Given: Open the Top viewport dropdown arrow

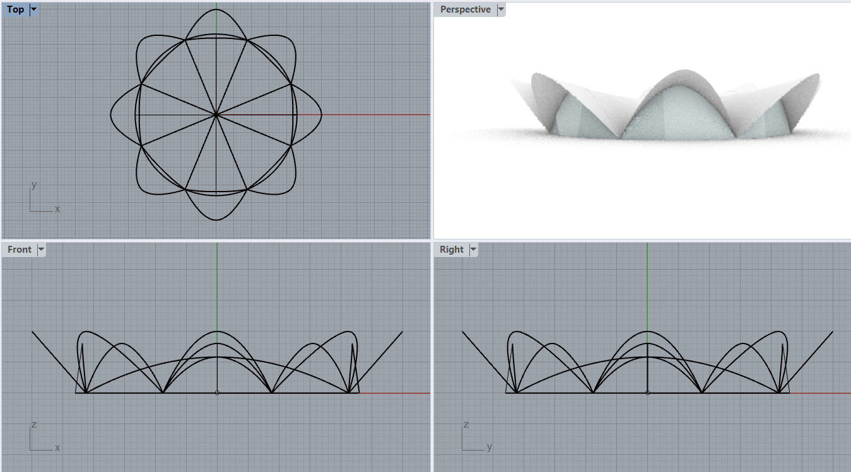Looking at the screenshot, I should (33, 10).
